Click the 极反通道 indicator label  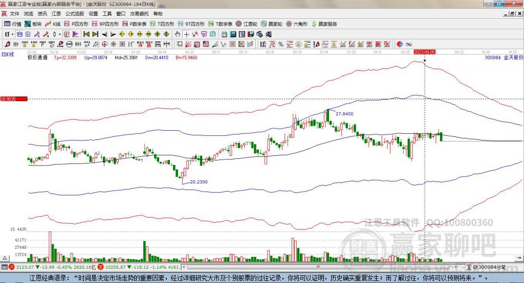tap(37, 57)
